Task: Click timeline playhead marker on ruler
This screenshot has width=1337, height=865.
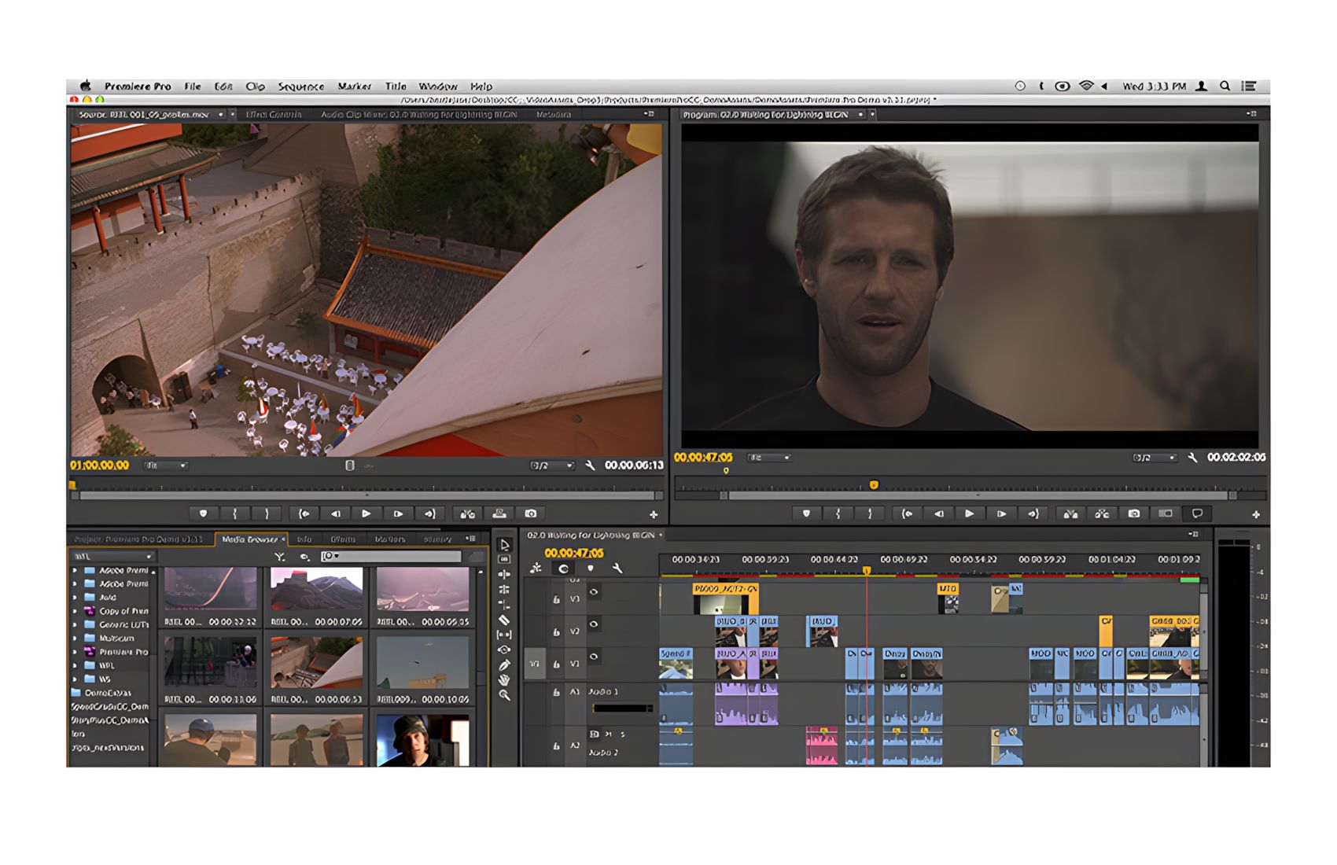Action: point(867,570)
